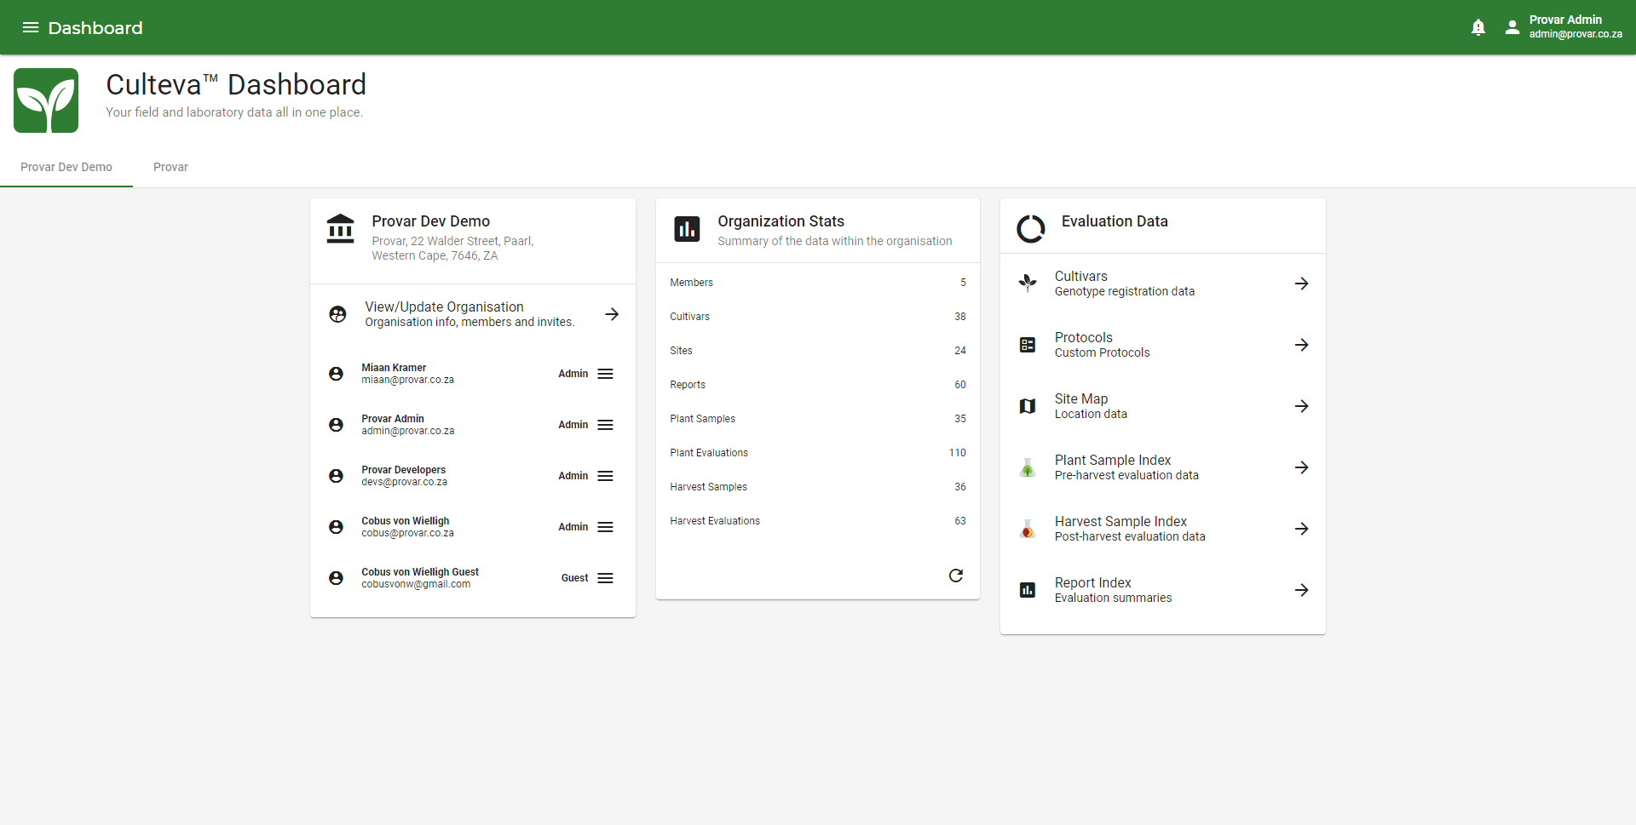Click the Provar Admin account name in header

pyautogui.click(x=1565, y=20)
